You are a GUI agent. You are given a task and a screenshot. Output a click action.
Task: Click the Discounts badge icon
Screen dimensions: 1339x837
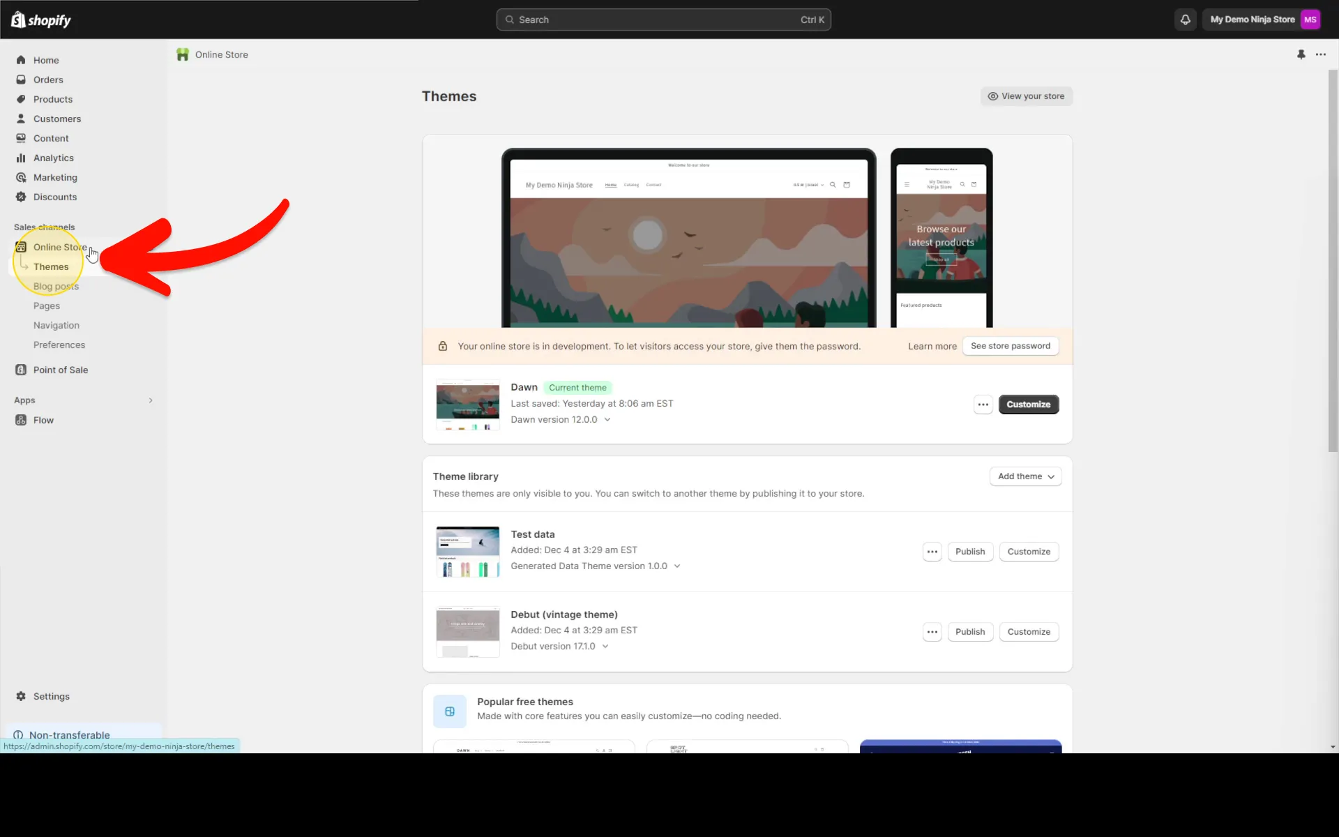pos(21,197)
